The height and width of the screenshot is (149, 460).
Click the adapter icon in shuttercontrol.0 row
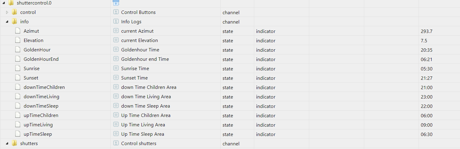116,3
